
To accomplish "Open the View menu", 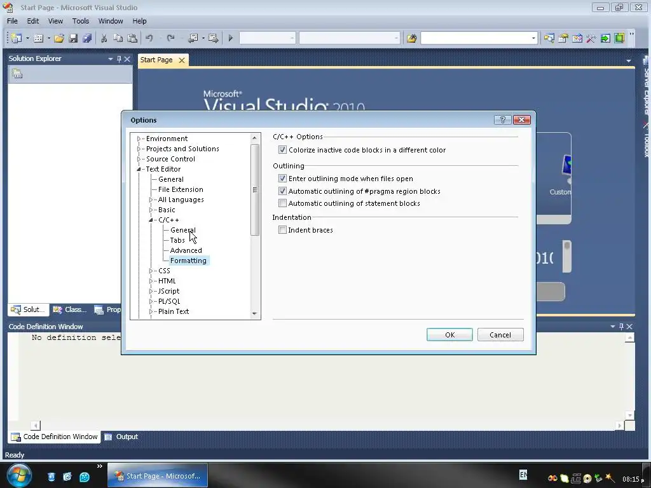I will pyautogui.click(x=55, y=21).
